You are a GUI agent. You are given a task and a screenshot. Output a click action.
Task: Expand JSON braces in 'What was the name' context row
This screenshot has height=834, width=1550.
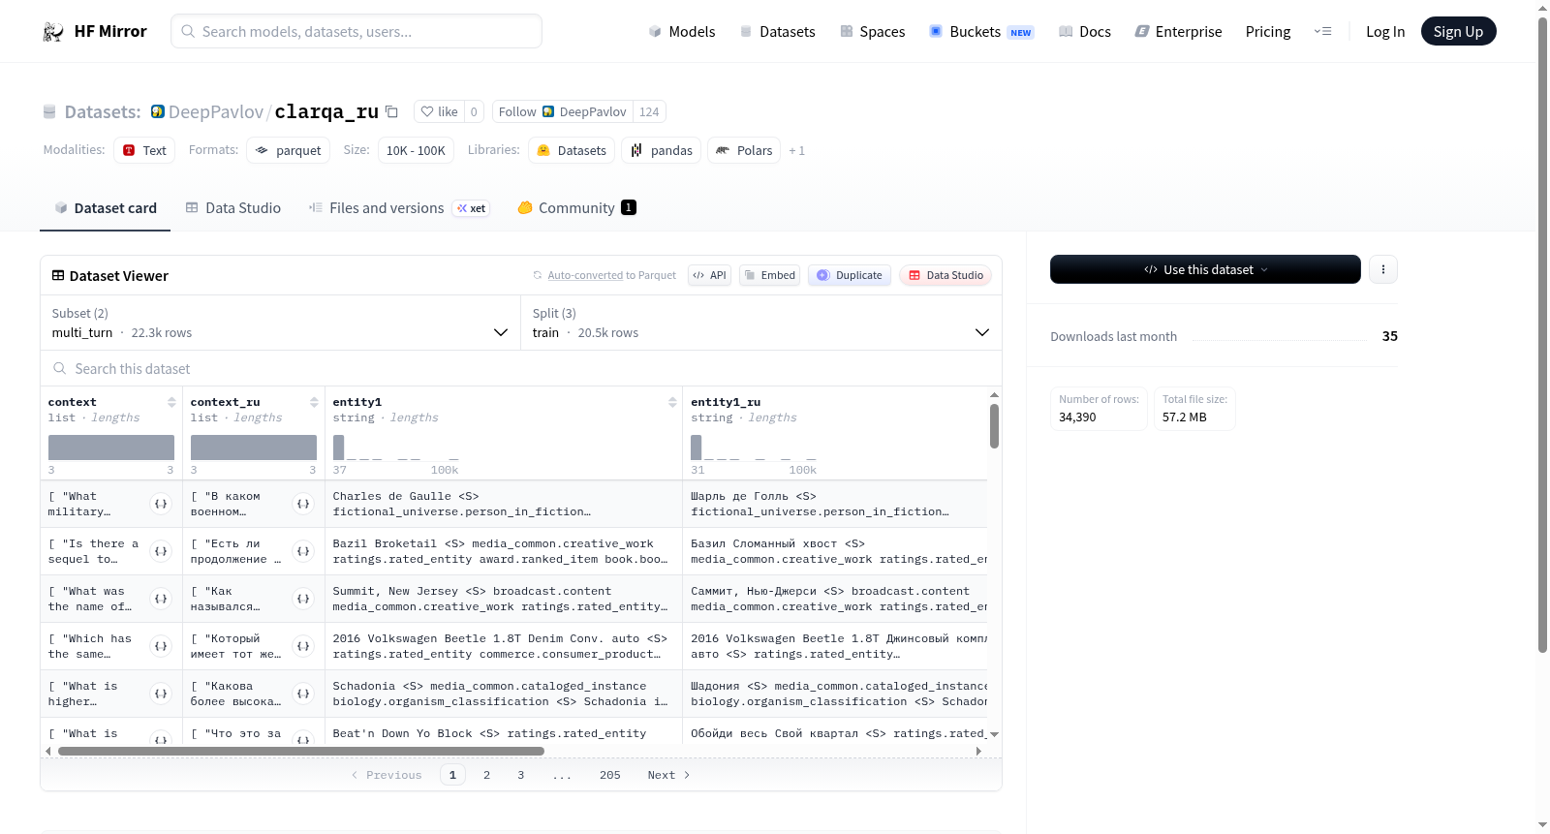pos(161,599)
